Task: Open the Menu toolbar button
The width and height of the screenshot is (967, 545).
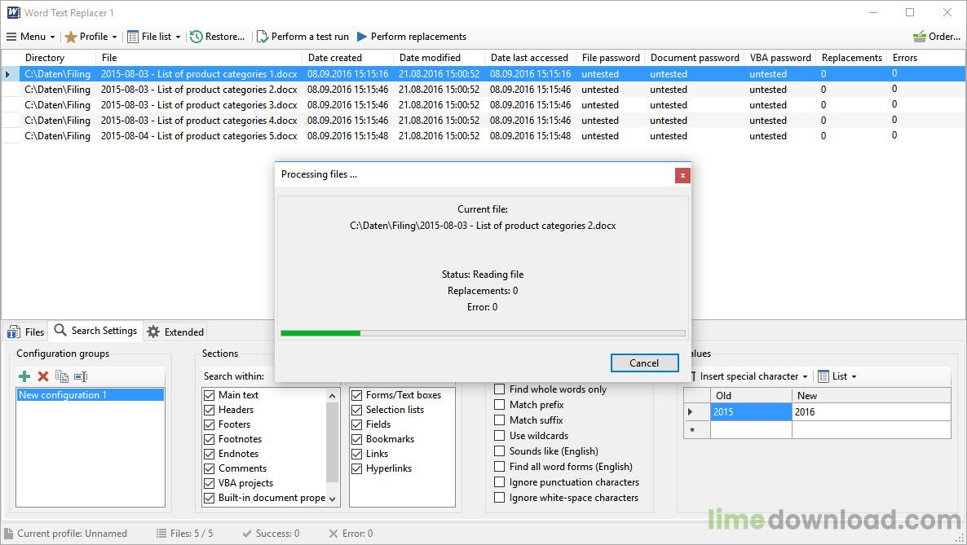Action: coord(30,37)
